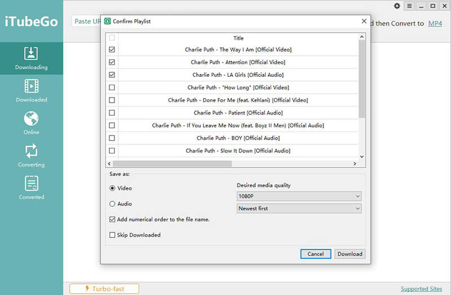Click the Cancel button
This screenshot has height=295, width=451.
[x=316, y=254]
